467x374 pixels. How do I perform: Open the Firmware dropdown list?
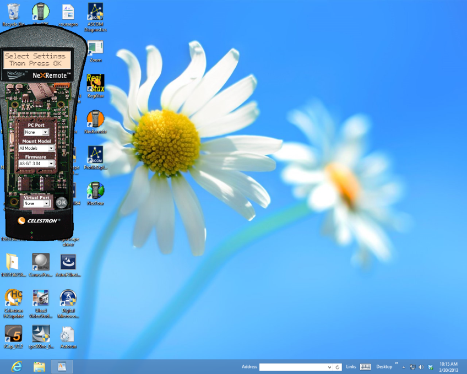pos(36,164)
